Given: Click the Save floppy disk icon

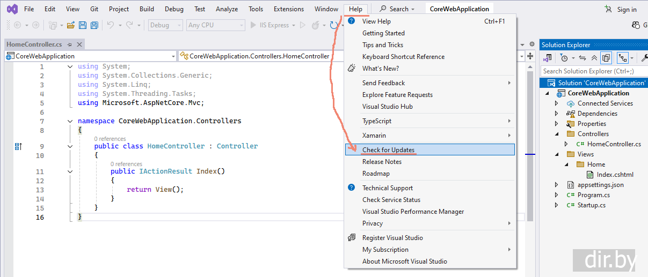Looking at the screenshot, I should point(83,25).
